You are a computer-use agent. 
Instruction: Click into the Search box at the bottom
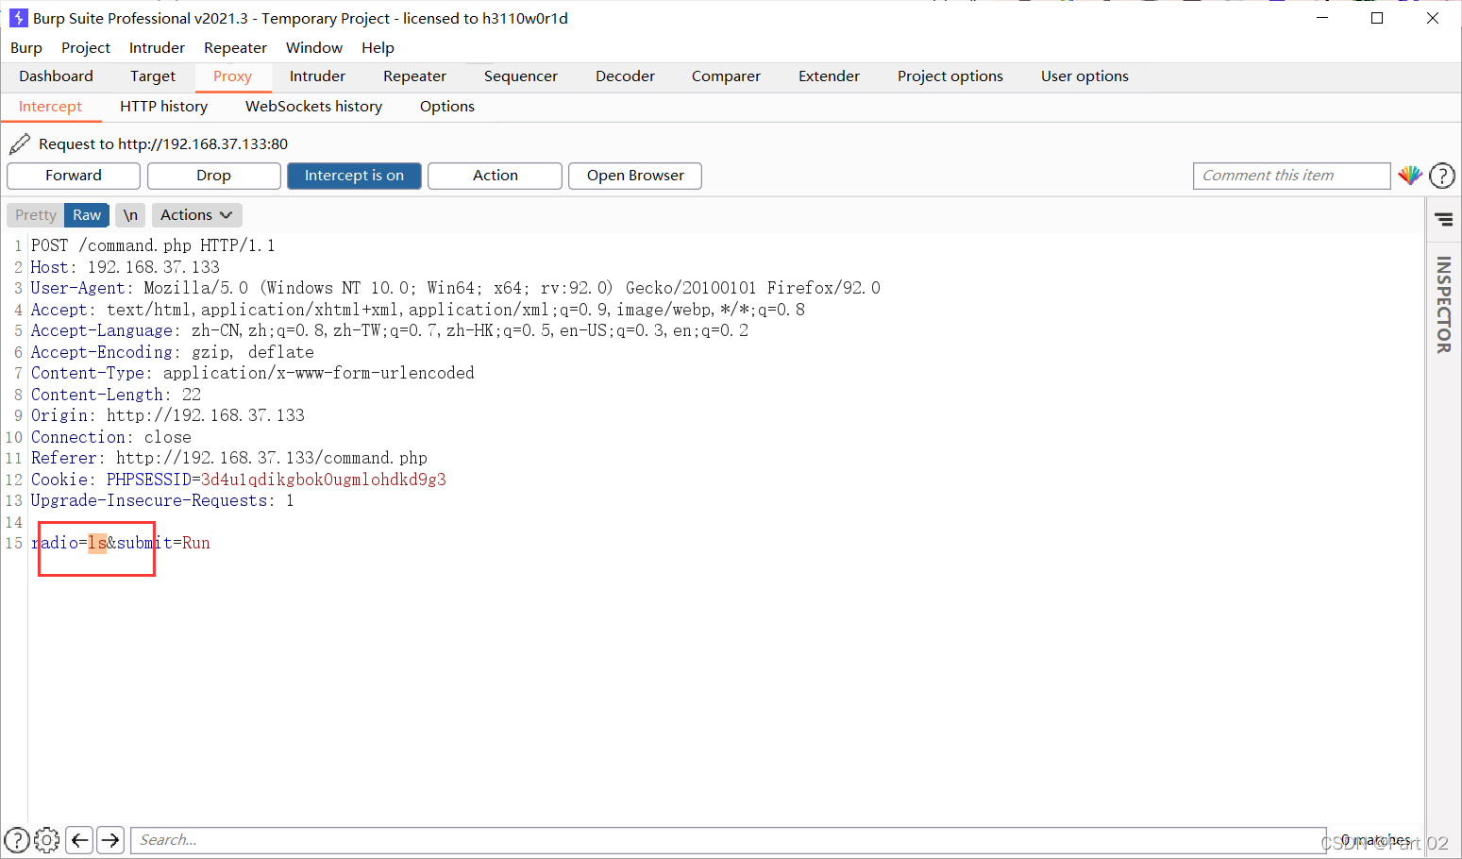tap(727, 839)
